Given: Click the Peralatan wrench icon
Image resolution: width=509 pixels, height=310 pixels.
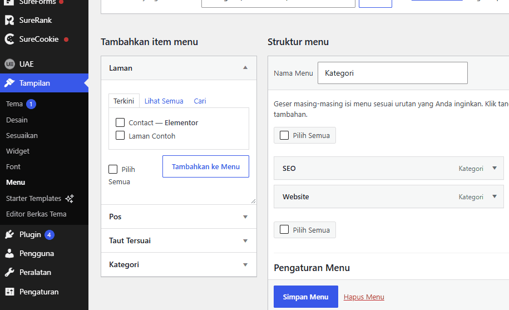Looking at the screenshot, I should (x=9, y=272).
